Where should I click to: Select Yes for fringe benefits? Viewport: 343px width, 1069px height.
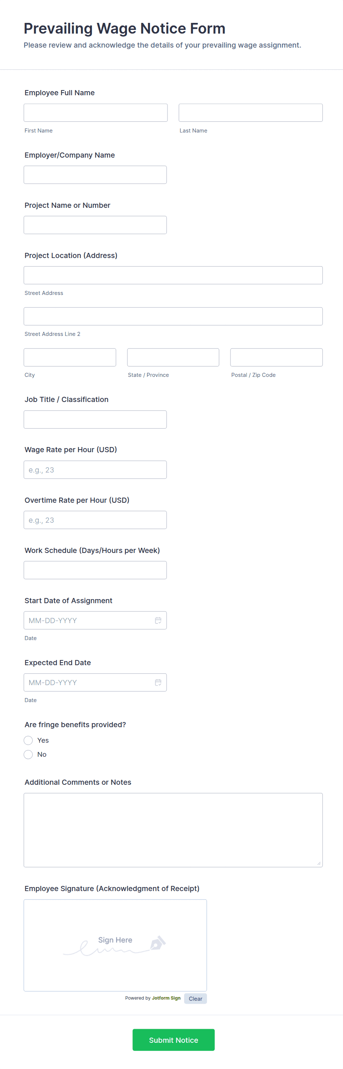click(x=28, y=740)
